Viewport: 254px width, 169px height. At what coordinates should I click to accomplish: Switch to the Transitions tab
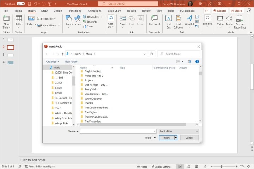[x=75, y=11]
